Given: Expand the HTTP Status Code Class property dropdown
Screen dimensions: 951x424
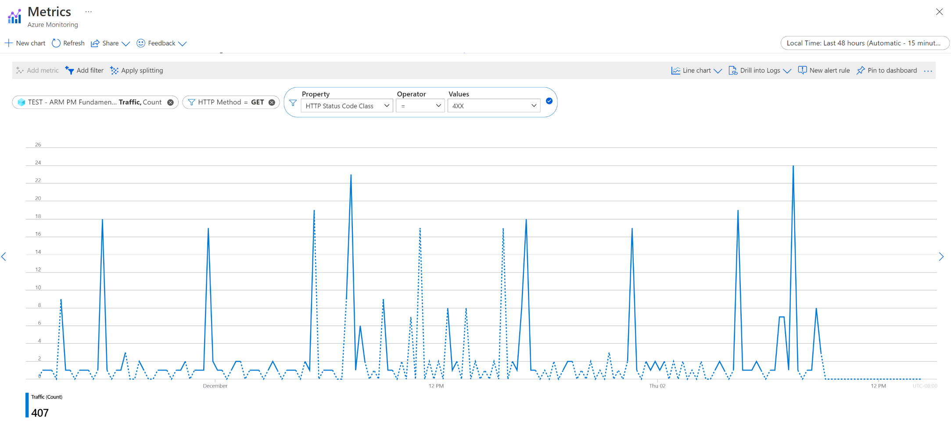Looking at the screenshot, I should [347, 106].
